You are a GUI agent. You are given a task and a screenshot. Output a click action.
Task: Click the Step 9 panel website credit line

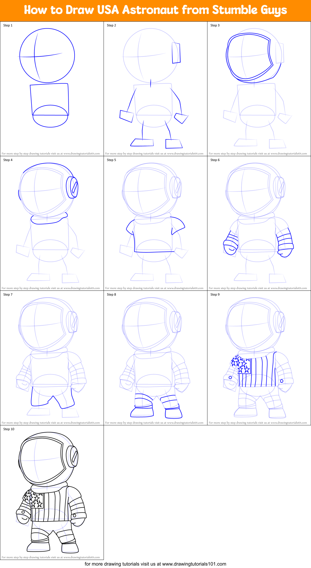[258, 423]
